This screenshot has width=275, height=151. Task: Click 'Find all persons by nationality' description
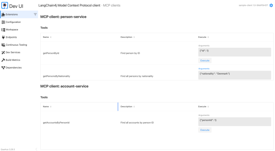click(x=137, y=76)
